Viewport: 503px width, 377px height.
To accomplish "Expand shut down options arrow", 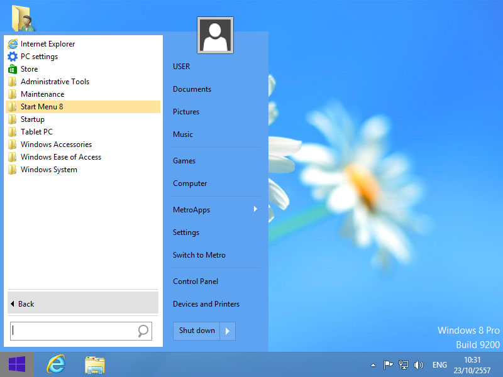I will click(x=228, y=331).
